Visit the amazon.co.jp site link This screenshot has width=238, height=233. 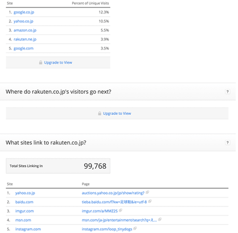pos(25,30)
